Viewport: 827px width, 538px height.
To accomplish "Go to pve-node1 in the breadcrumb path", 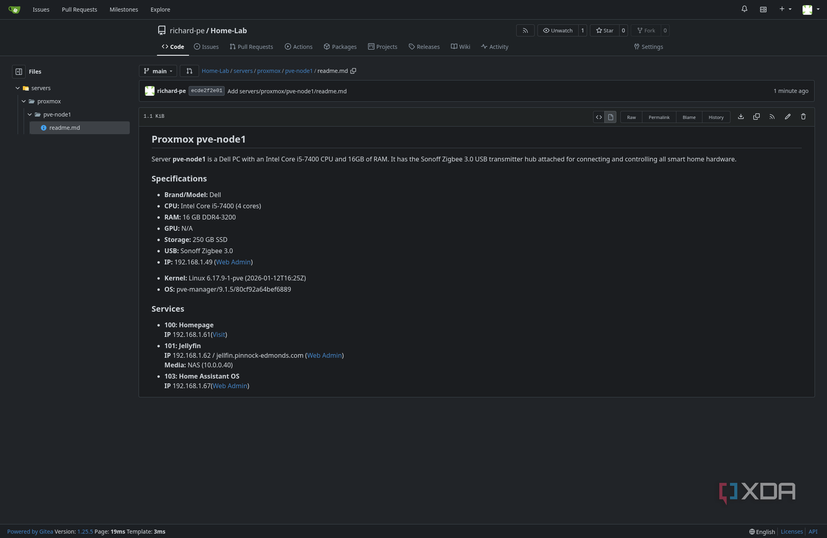I will click(x=299, y=71).
